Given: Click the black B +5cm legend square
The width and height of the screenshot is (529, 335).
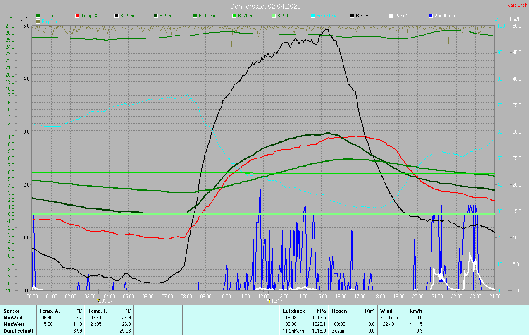Looking at the screenshot, I should point(117,16).
